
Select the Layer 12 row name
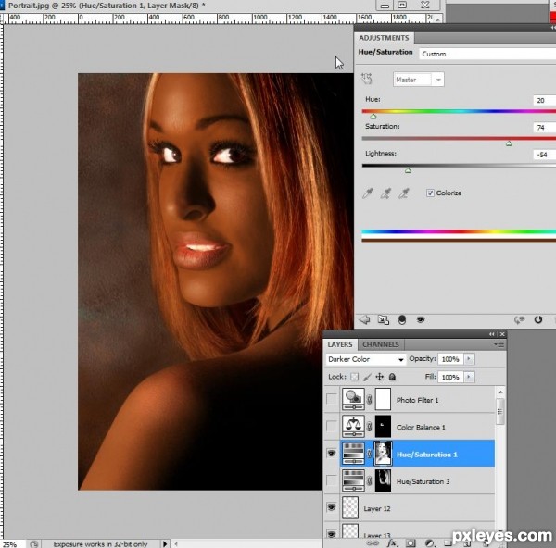[x=377, y=509]
